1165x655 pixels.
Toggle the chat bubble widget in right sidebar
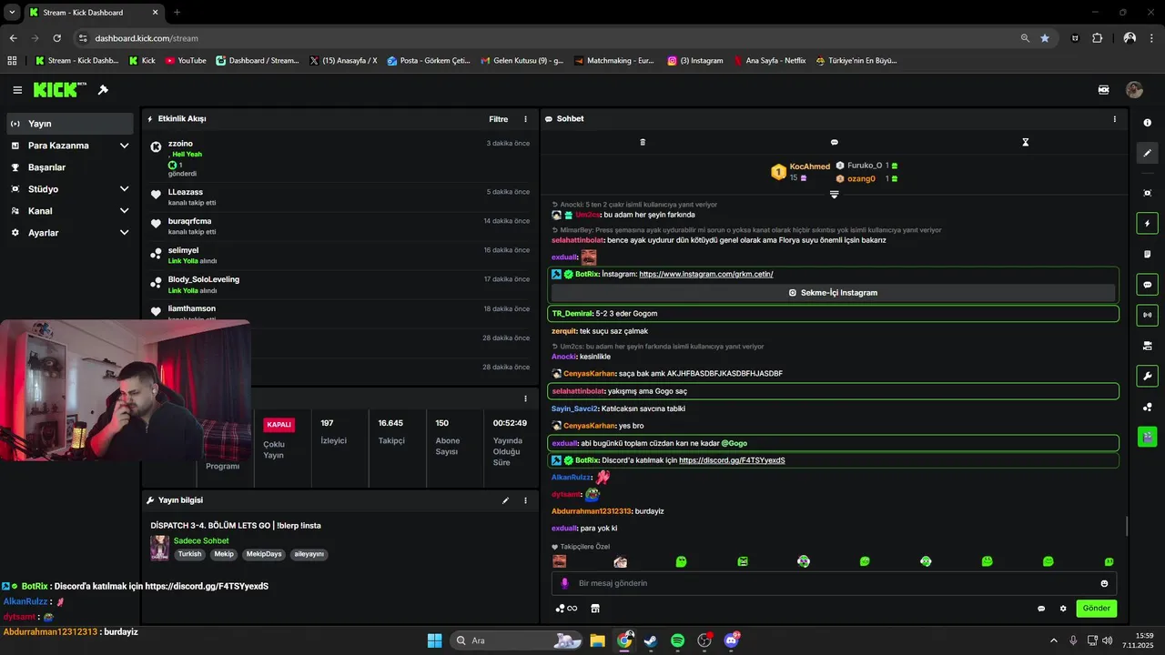click(x=1147, y=285)
